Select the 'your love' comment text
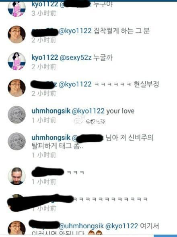The width and height of the screenshot is (177, 237). coord(120,111)
